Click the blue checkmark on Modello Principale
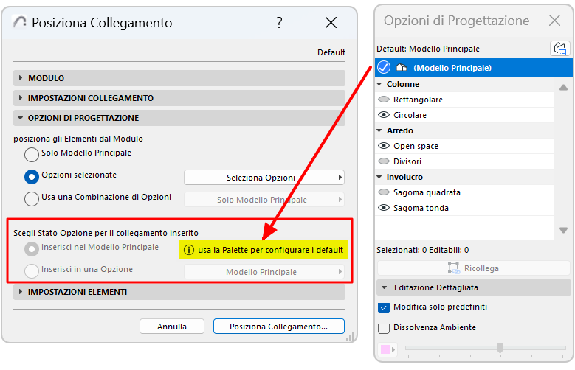This screenshot has width=575, height=370. click(384, 68)
